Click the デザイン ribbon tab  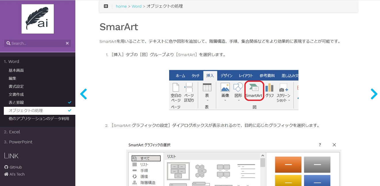coord(226,75)
